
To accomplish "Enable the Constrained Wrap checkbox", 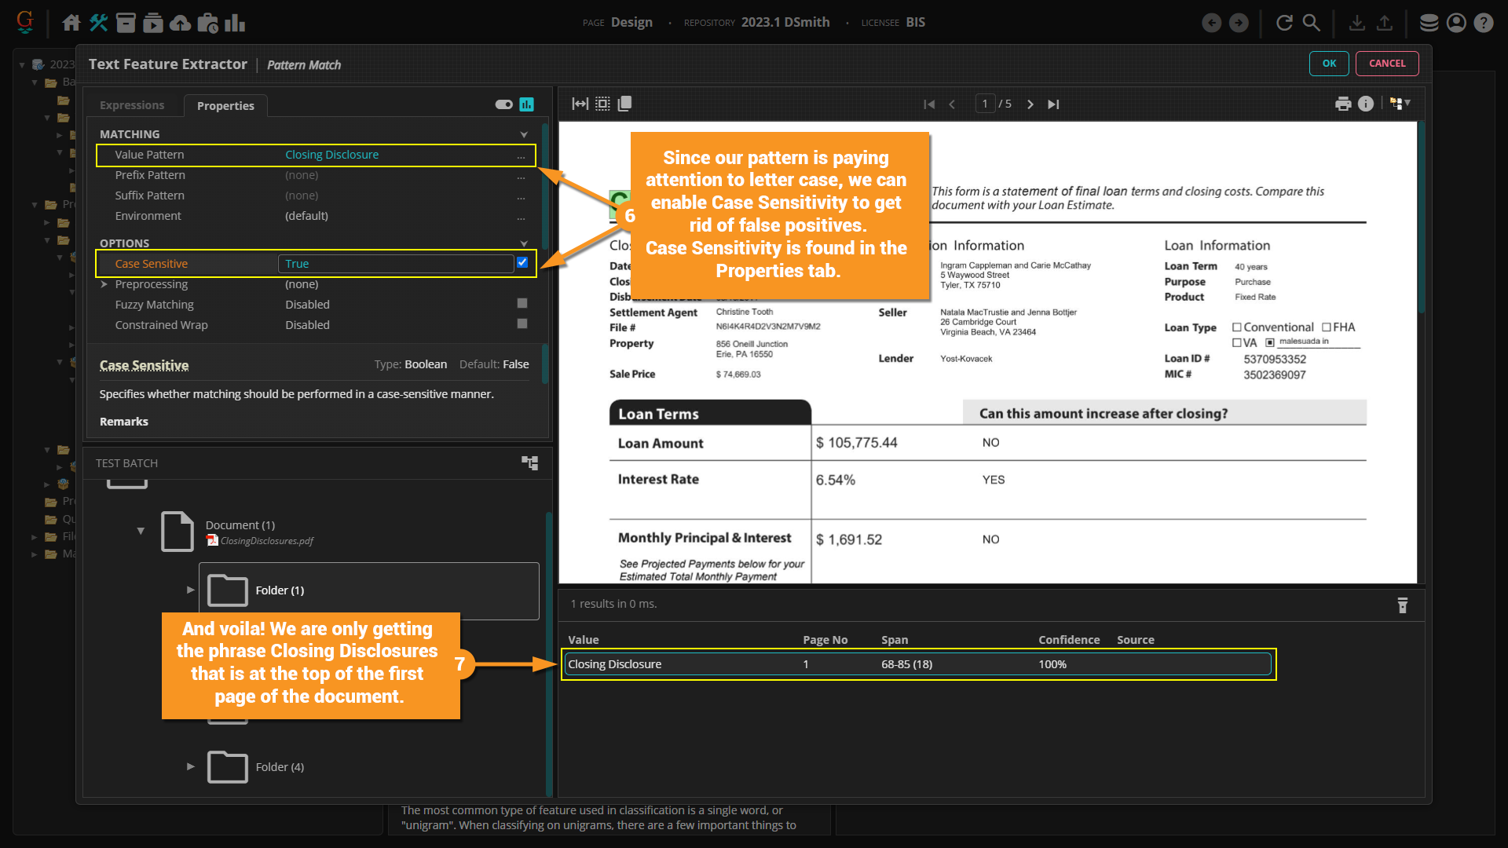I will (522, 324).
